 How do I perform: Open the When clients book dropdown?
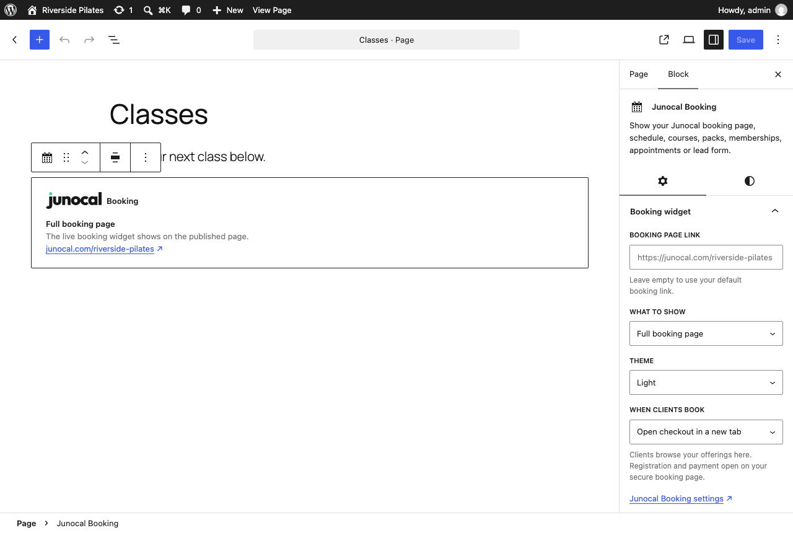tap(706, 432)
